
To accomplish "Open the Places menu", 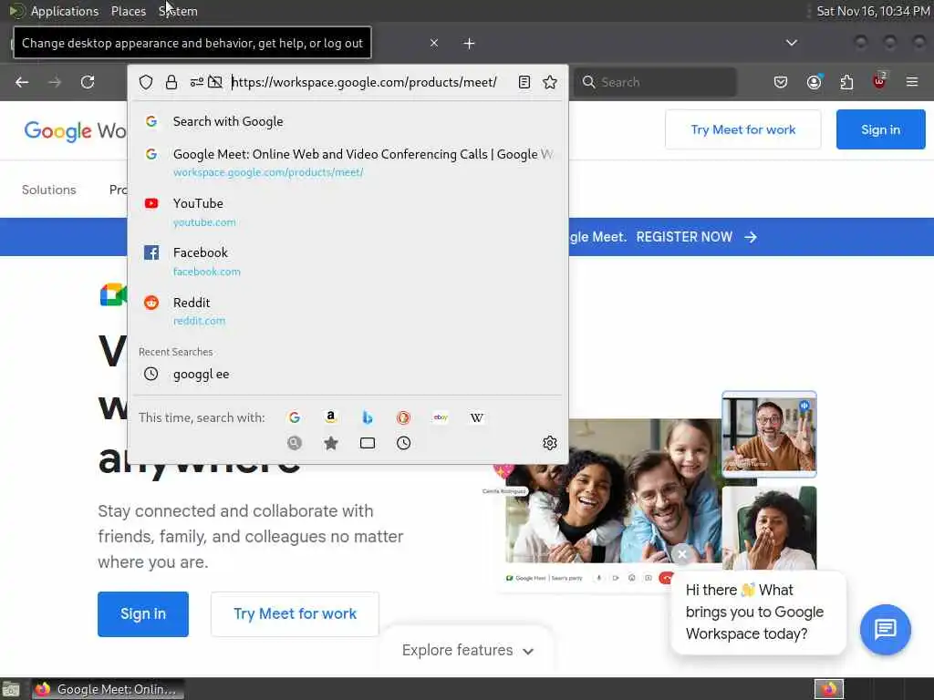I will point(128,11).
